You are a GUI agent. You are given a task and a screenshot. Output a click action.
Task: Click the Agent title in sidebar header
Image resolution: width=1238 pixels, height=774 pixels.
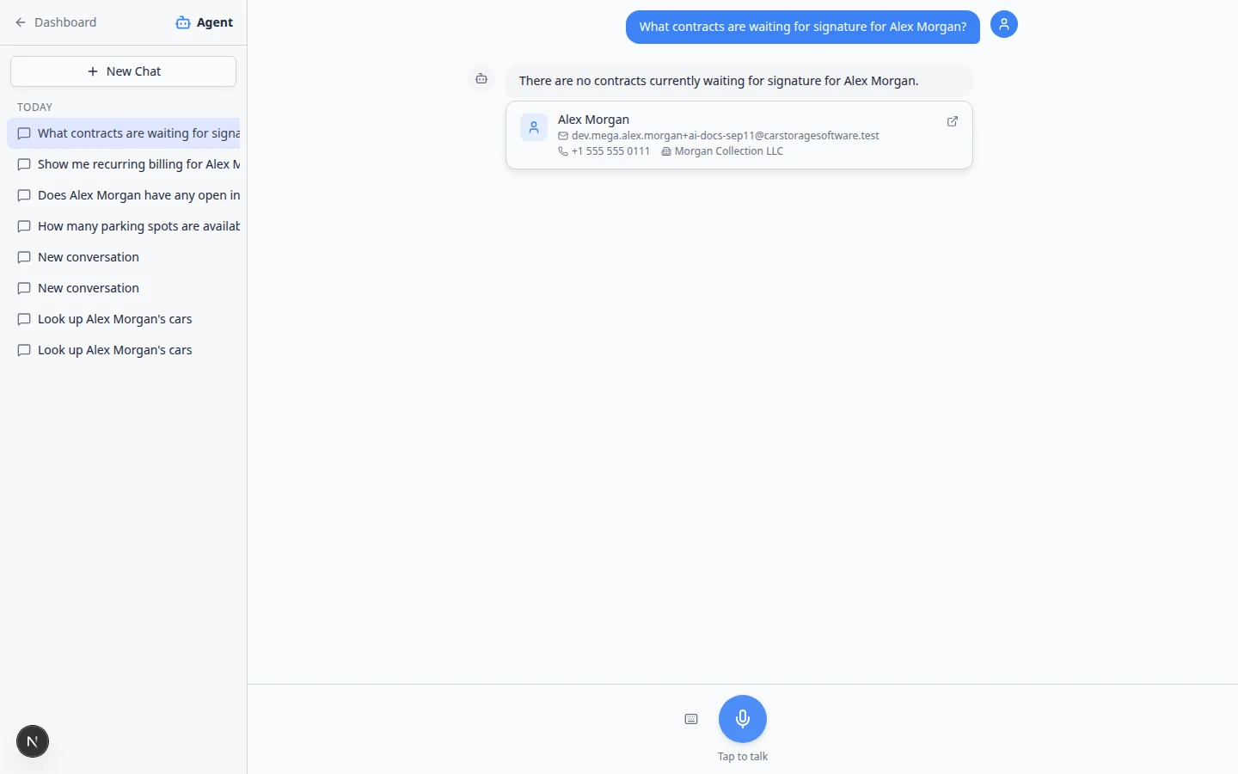[215, 22]
